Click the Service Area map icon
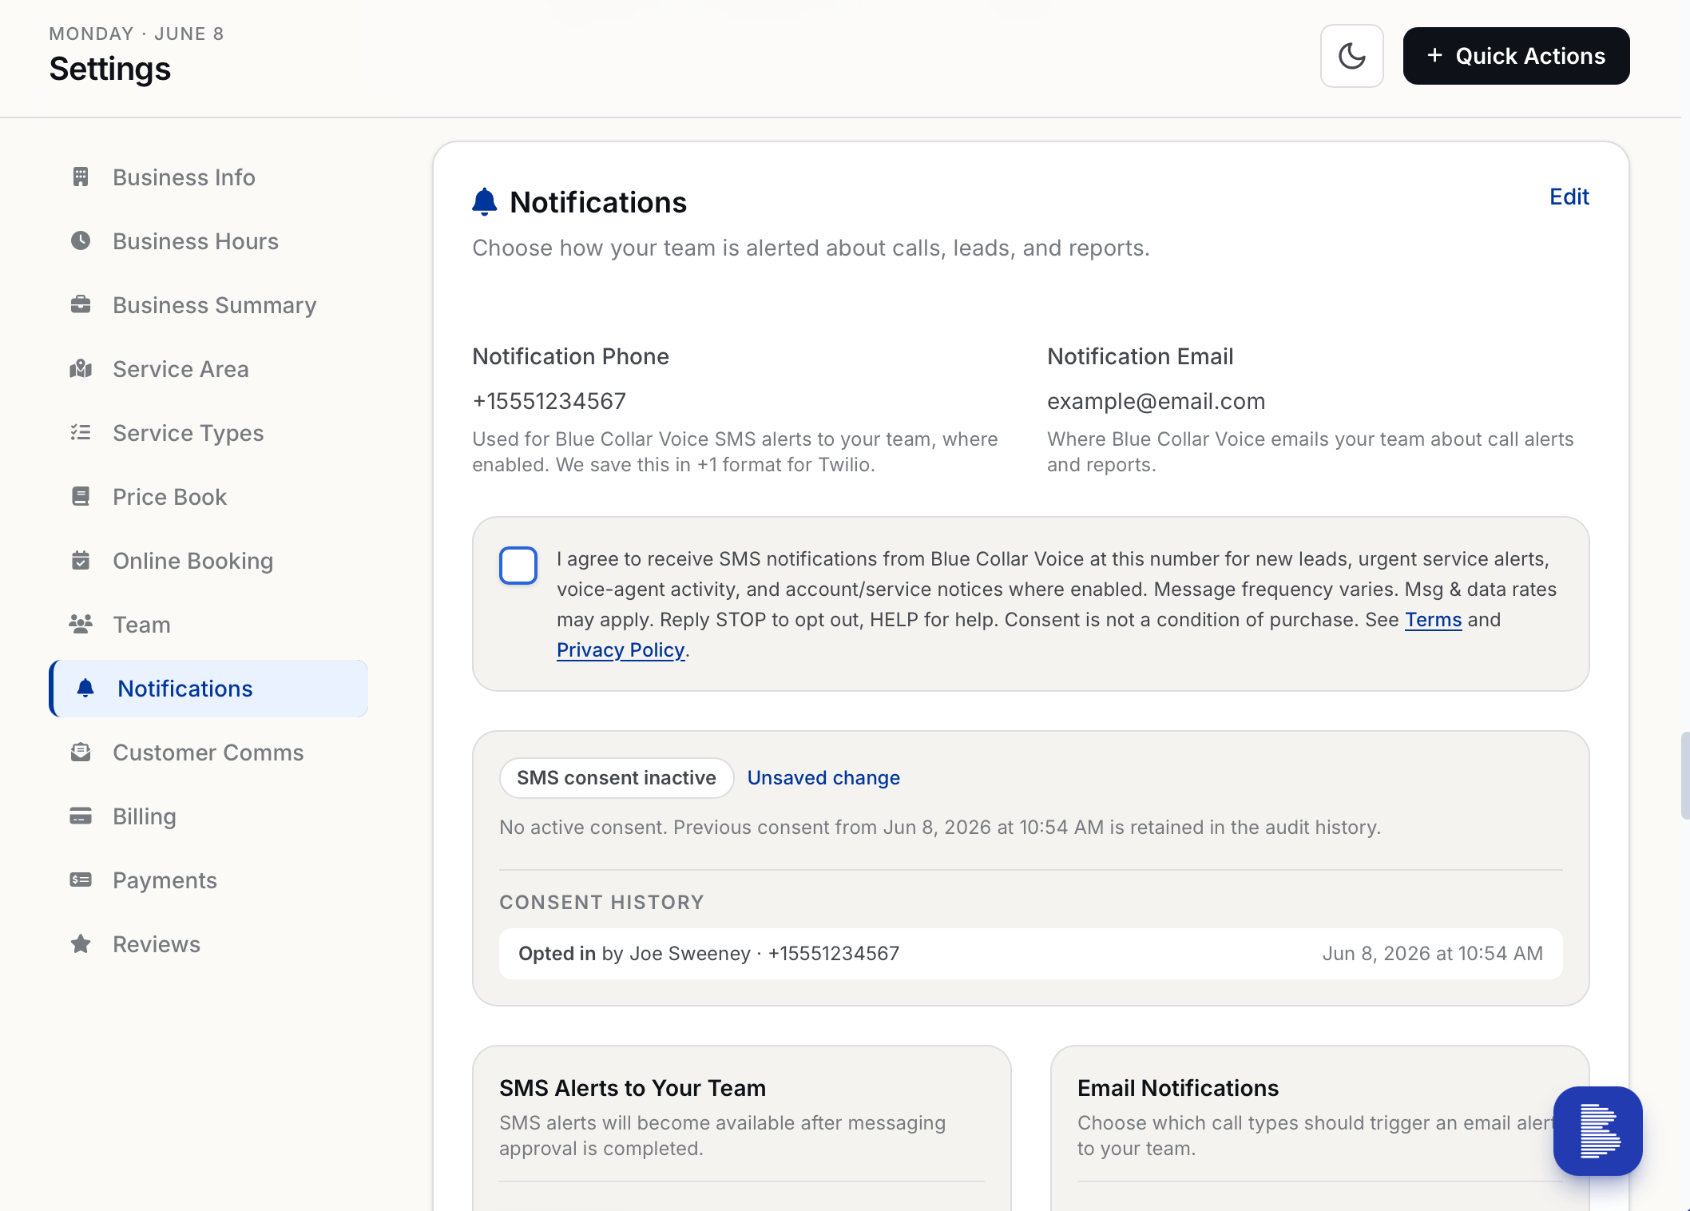 pos(81,368)
